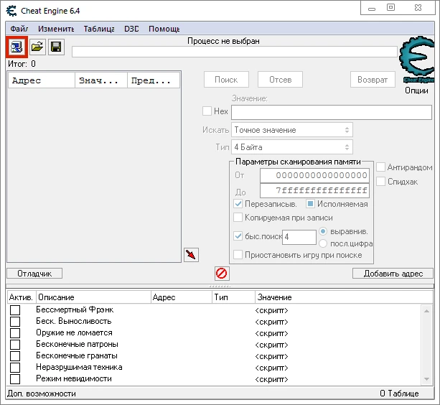Click the От start address field

314,175
